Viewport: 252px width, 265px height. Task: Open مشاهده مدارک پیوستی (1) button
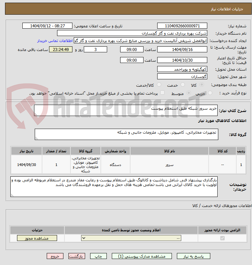142,256
